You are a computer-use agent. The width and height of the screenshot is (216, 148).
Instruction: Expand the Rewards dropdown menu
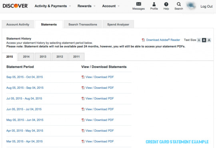coord(86,6)
